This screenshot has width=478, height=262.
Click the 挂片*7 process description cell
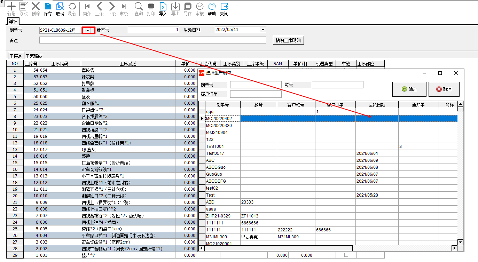[x=128, y=255]
